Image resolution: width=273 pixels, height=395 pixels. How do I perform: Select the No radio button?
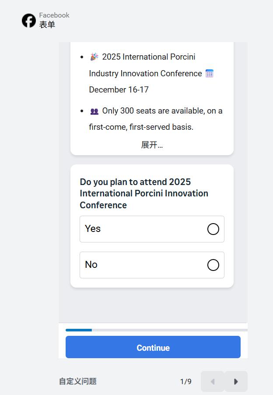213,265
